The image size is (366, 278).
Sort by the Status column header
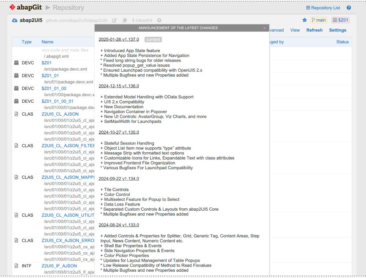[343, 42]
